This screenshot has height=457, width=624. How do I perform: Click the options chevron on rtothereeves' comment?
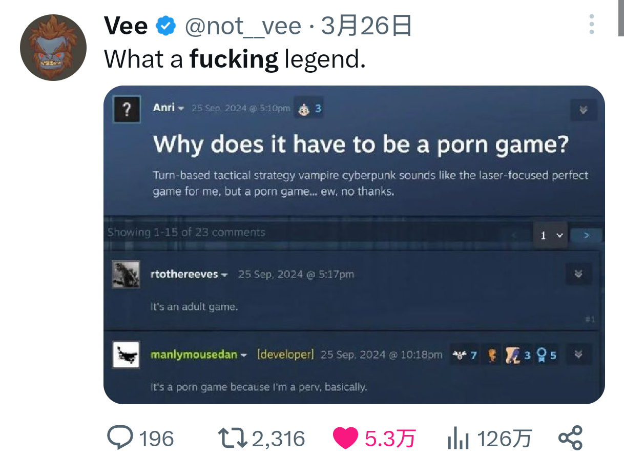click(578, 274)
